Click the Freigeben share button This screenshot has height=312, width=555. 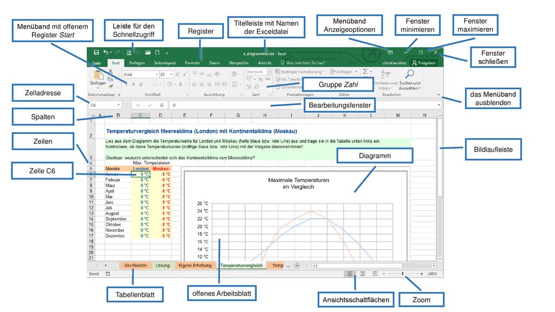(424, 63)
